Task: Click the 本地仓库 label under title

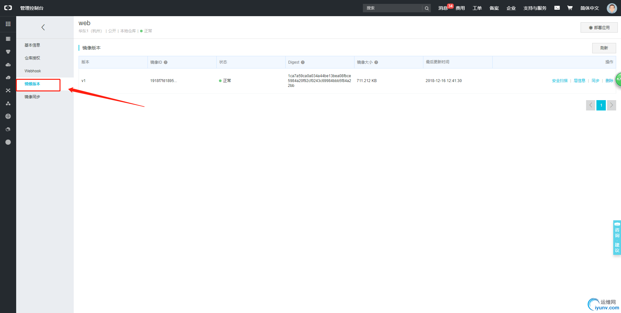Action: (128, 31)
